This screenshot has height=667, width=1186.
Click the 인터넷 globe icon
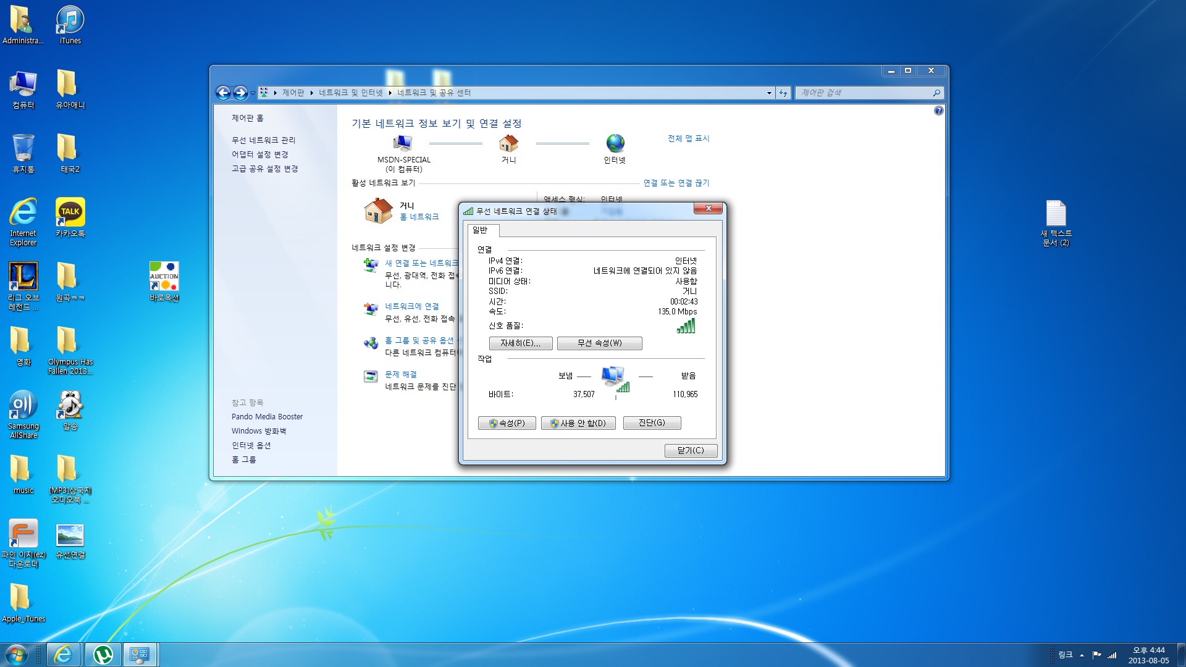click(615, 143)
